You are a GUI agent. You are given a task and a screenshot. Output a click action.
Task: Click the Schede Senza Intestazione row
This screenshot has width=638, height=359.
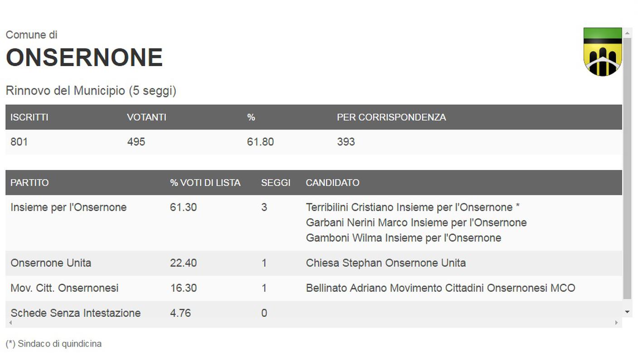point(314,313)
